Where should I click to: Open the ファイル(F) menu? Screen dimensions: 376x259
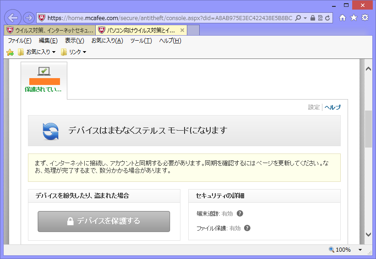[20, 41]
